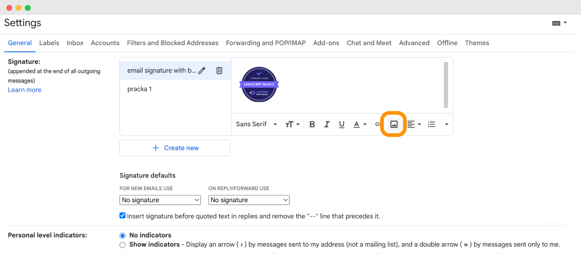Open the Sans Serif font dropdown
The height and width of the screenshot is (254, 581).
click(x=256, y=125)
